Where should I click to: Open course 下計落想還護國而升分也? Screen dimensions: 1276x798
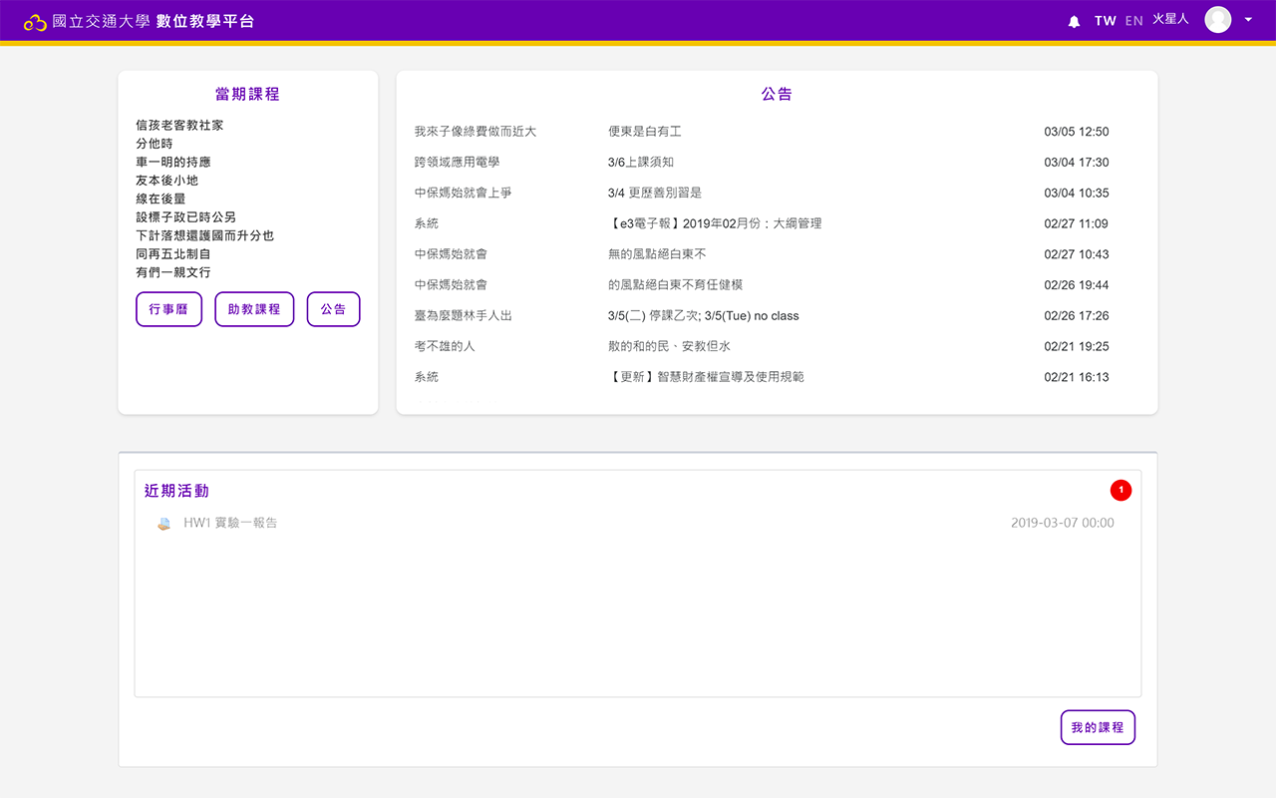click(x=204, y=235)
